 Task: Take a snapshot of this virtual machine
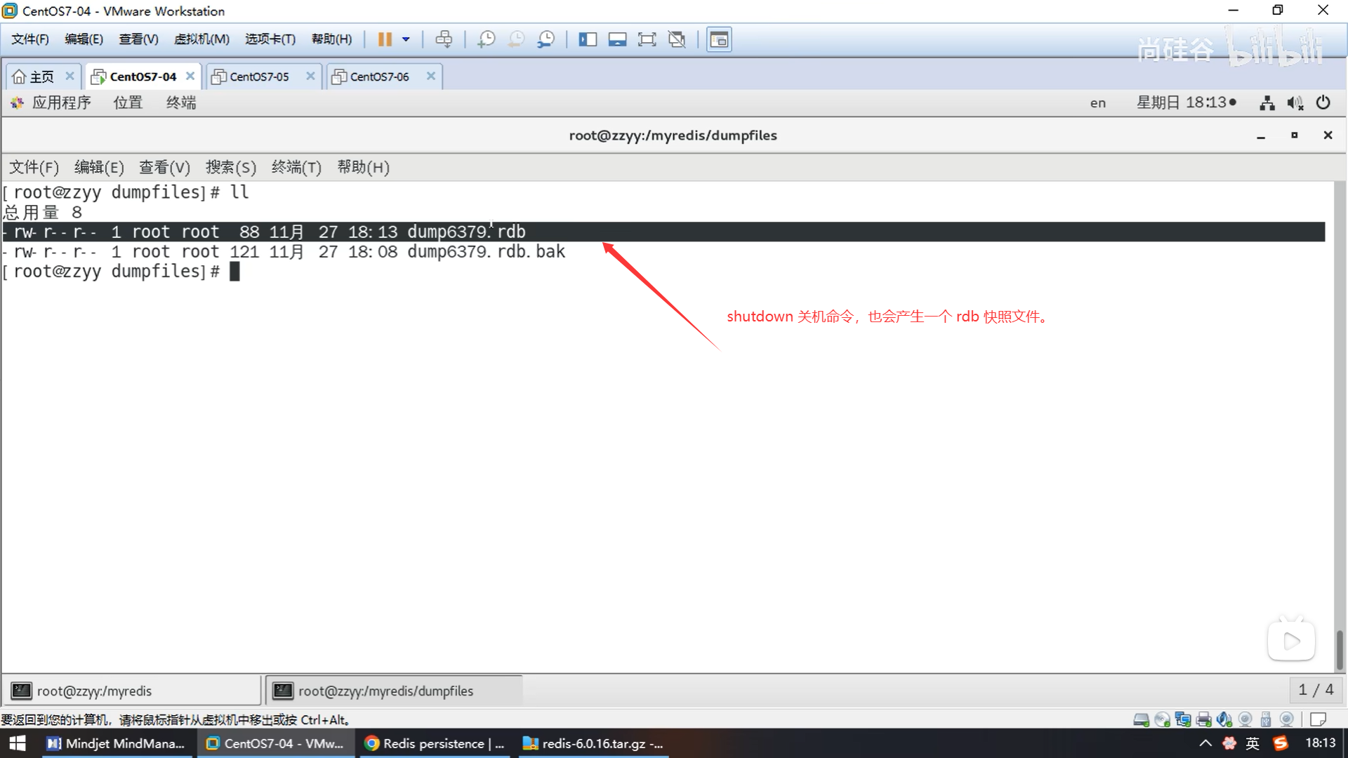[486, 39]
